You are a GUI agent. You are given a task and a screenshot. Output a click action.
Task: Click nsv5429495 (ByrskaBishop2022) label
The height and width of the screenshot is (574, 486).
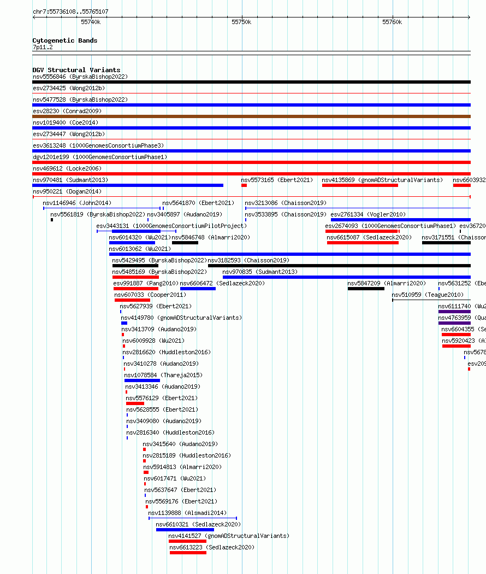click(x=159, y=260)
